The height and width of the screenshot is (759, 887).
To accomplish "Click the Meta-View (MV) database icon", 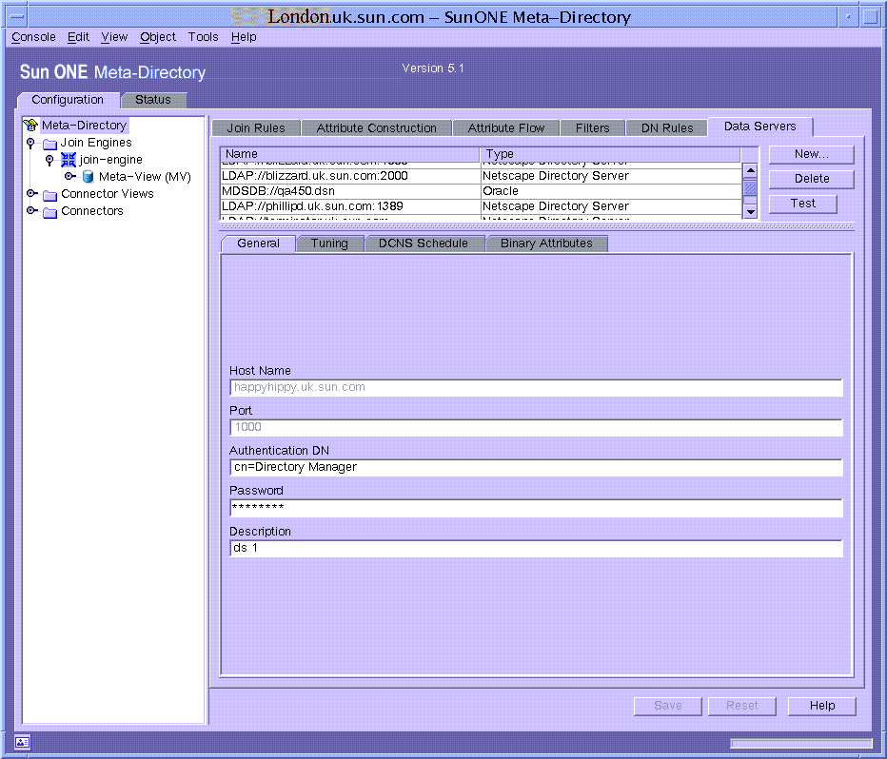I will tap(88, 177).
